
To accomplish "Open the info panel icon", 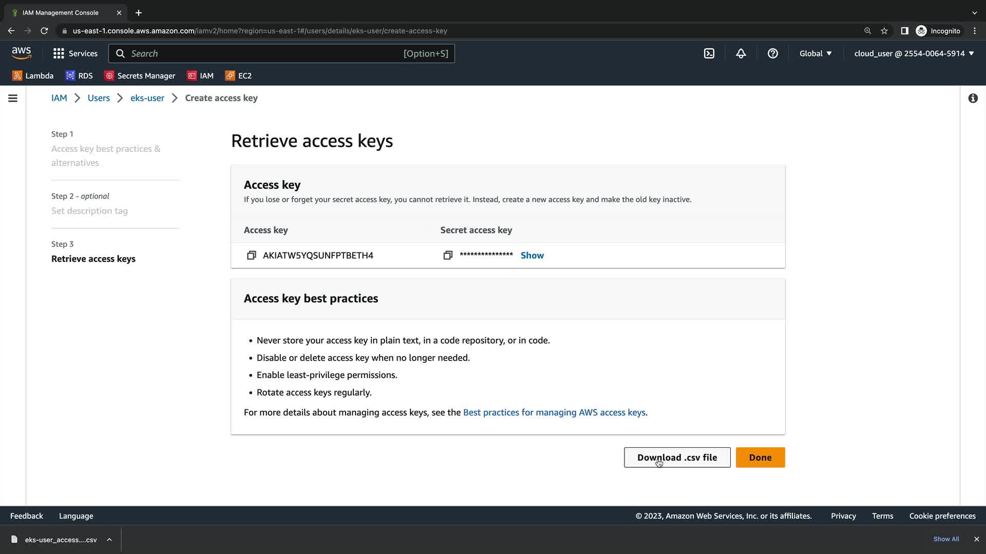I will [x=973, y=98].
